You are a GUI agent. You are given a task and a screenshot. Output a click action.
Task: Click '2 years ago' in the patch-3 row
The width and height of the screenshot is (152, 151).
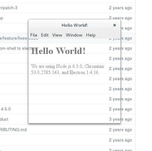click(x=120, y=8)
